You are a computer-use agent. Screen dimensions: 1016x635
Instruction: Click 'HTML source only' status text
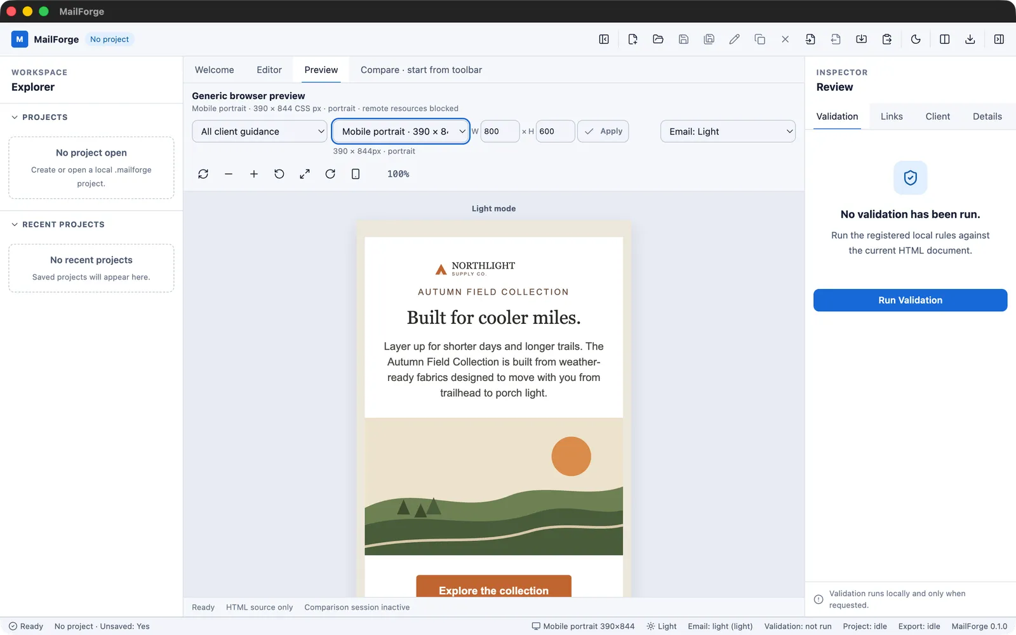(260, 608)
